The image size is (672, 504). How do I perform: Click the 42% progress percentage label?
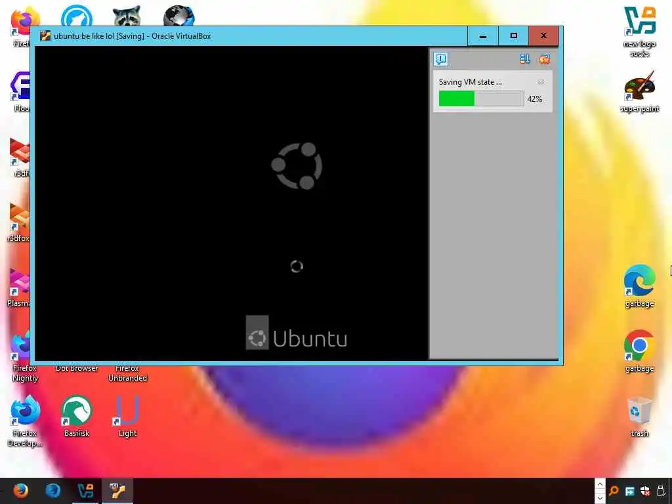(534, 99)
